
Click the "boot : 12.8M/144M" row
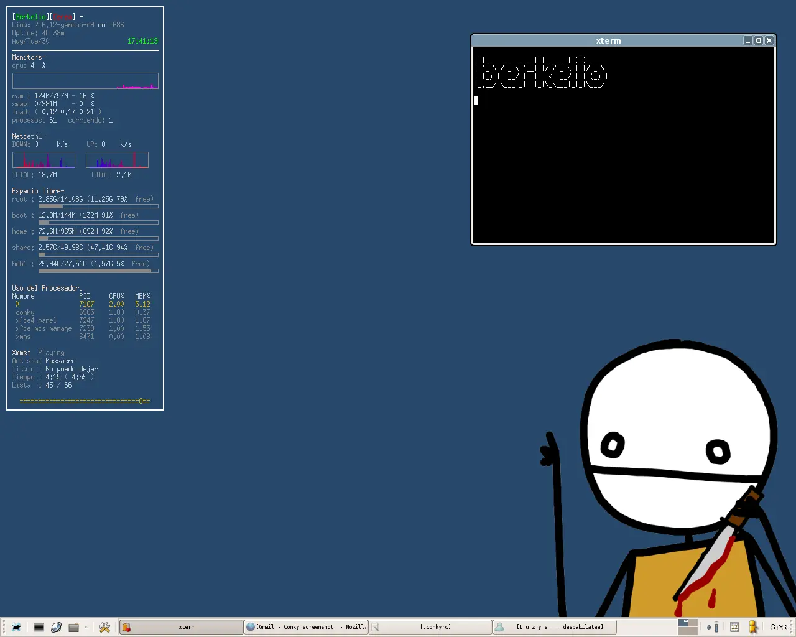coord(75,215)
